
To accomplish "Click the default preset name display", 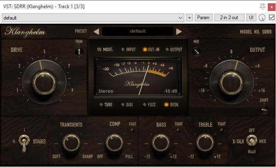I will pyautogui.click(x=138, y=31).
